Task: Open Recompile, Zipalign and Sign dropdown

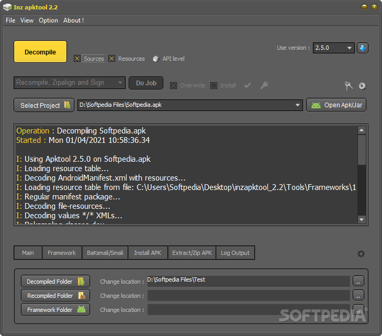Action: pyautogui.click(x=70, y=83)
